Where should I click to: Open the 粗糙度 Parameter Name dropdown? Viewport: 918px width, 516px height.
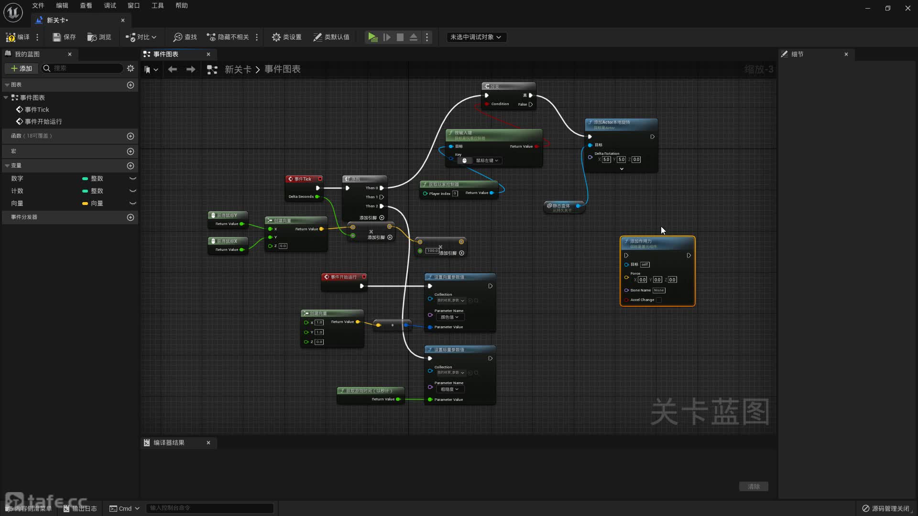click(x=449, y=389)
